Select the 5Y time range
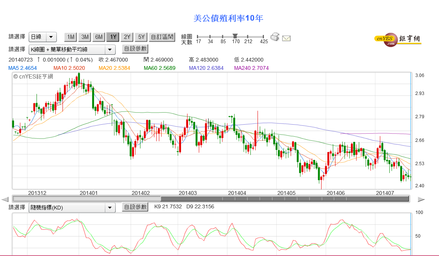Viewport: 439px width, 256px height. click(x=141, y=37)
